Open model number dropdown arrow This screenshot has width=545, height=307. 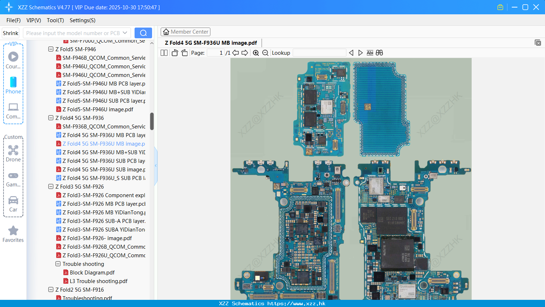coord(125,33)
